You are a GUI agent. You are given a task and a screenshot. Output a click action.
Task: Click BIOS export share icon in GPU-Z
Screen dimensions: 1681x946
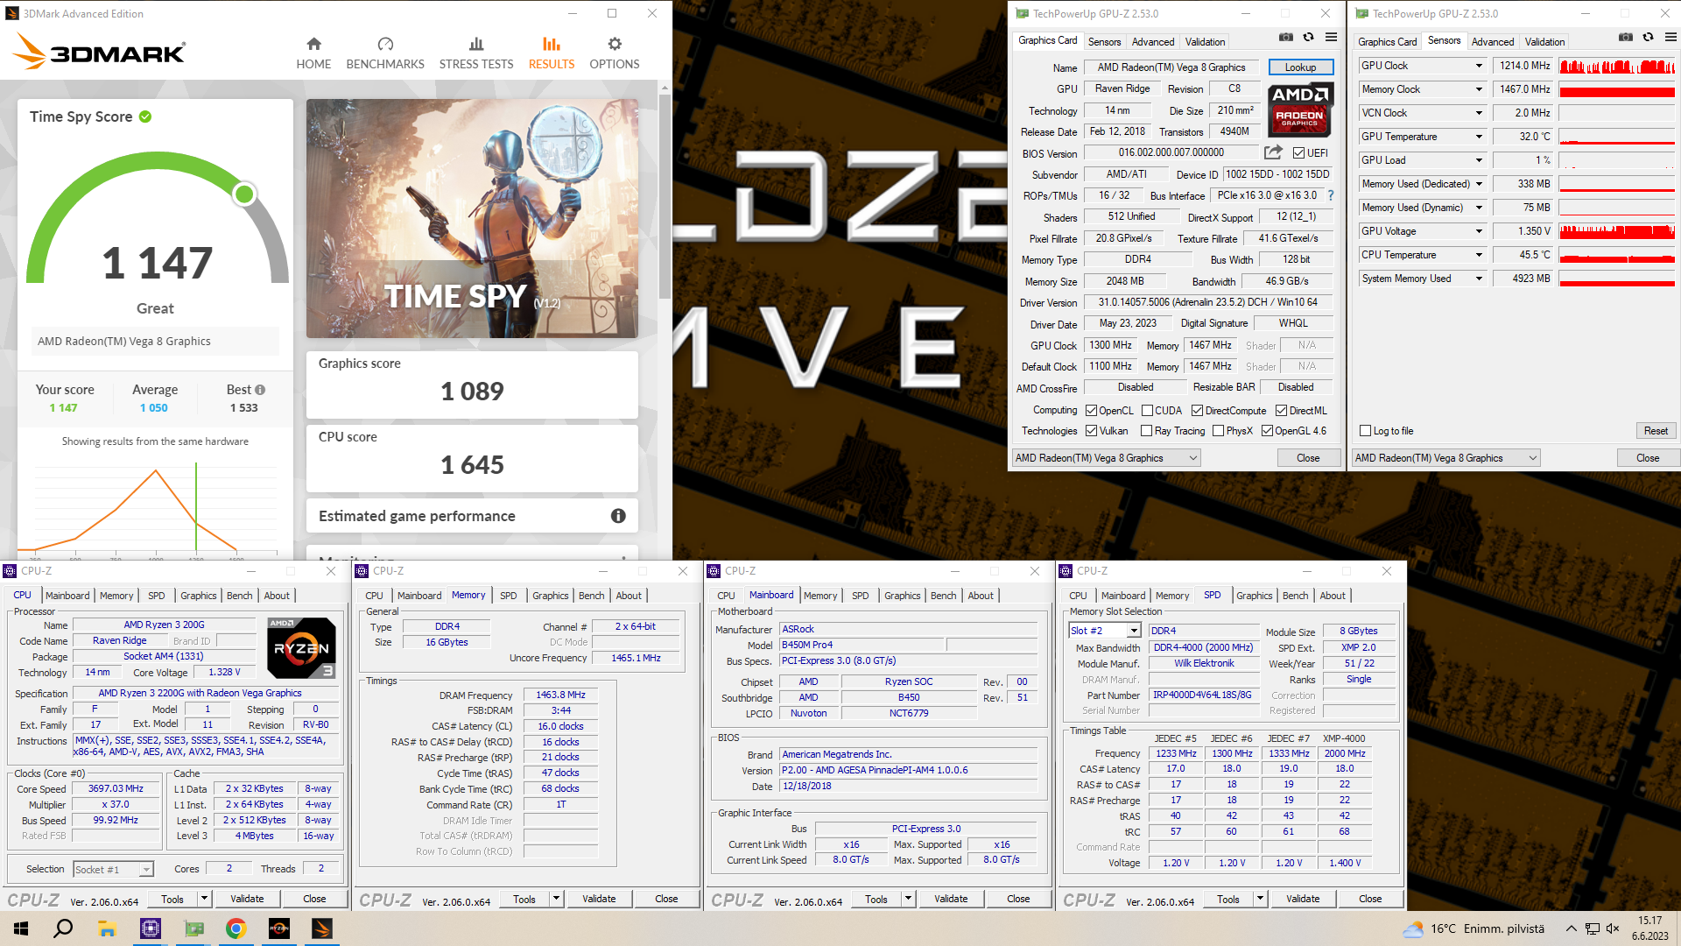1273,152
